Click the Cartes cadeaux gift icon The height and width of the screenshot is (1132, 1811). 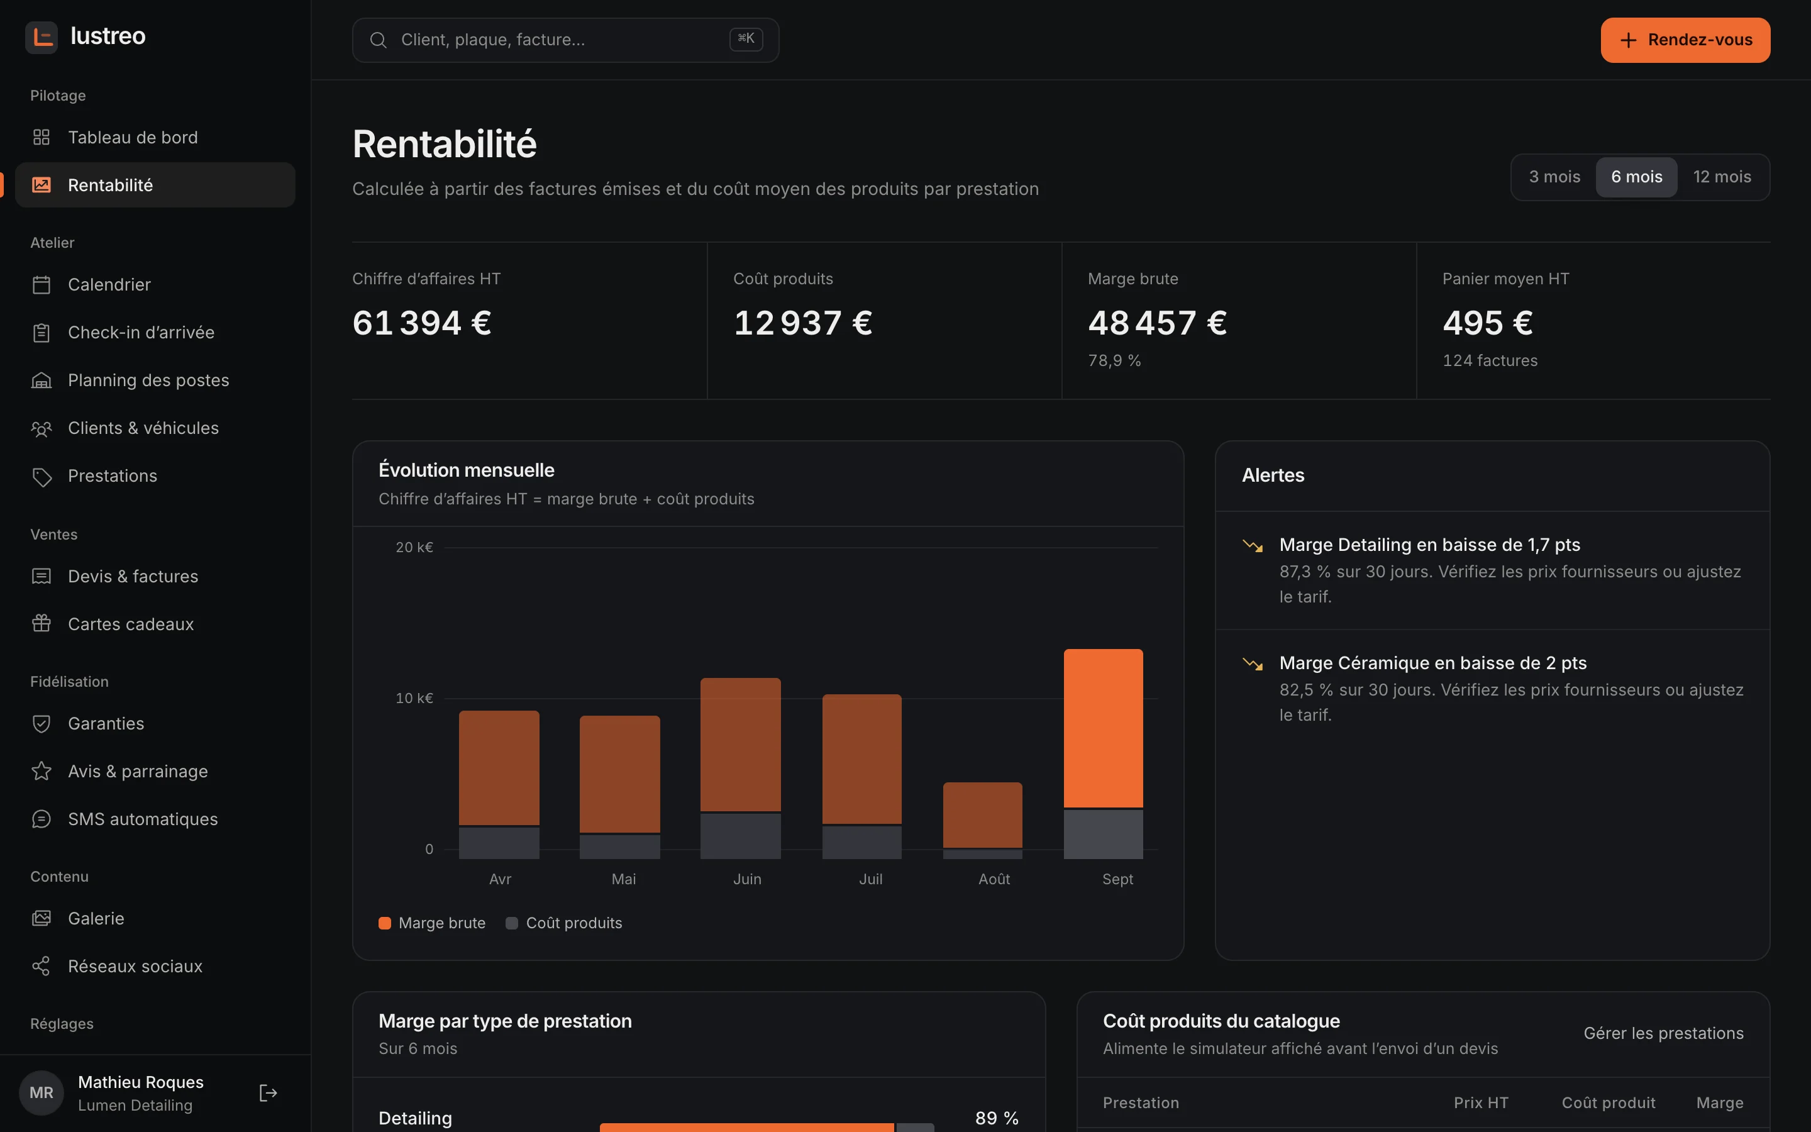(x=41, y=624)
